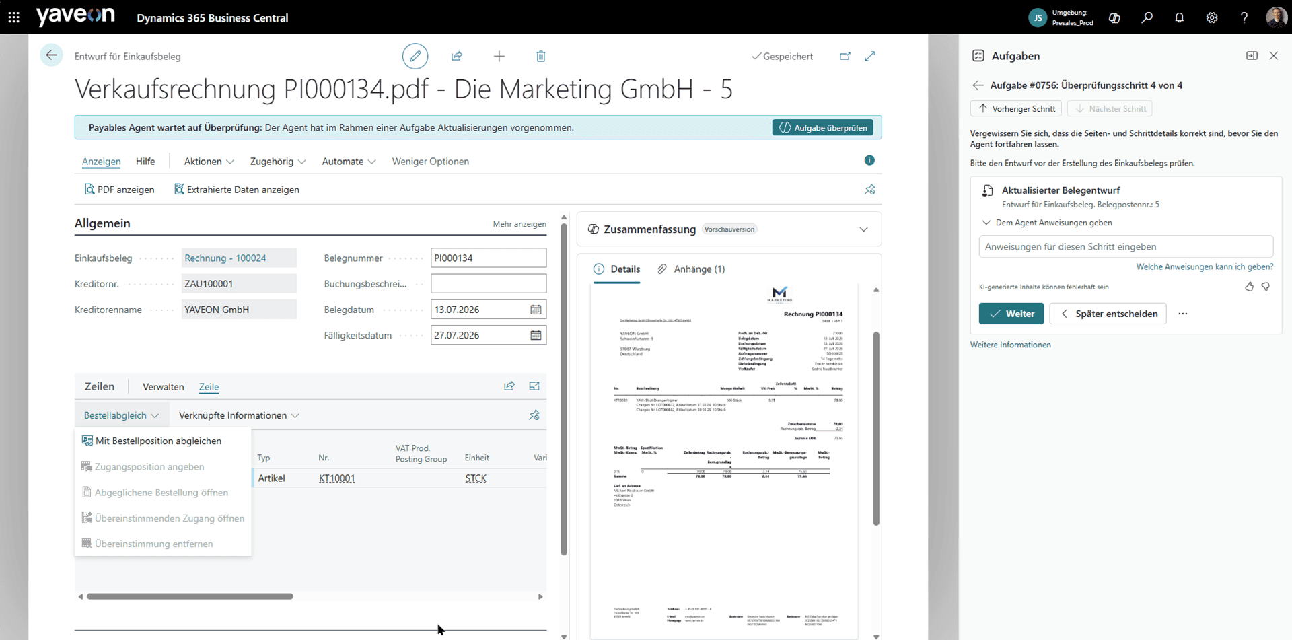Go back using the back arrow
The width and height of the screenshot is (1292, 640).
(x=52, y=55)
